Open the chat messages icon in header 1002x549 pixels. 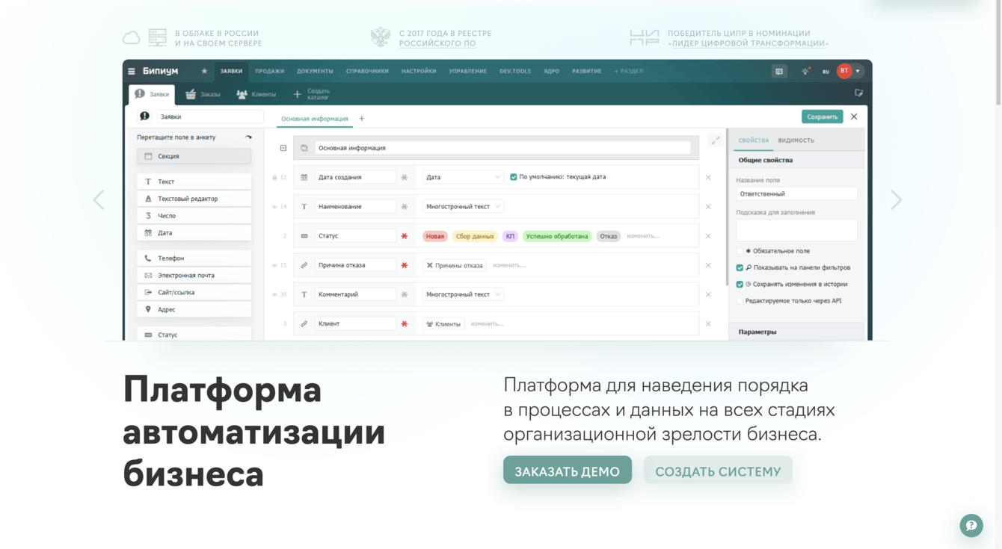click(779, 72)
